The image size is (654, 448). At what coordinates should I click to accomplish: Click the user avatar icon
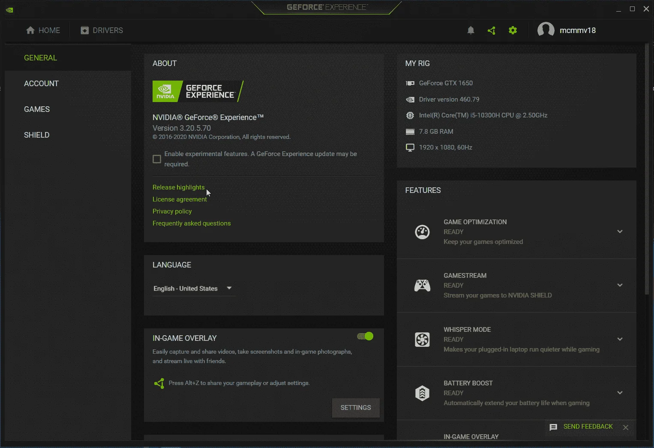click(x=546, y=30)
